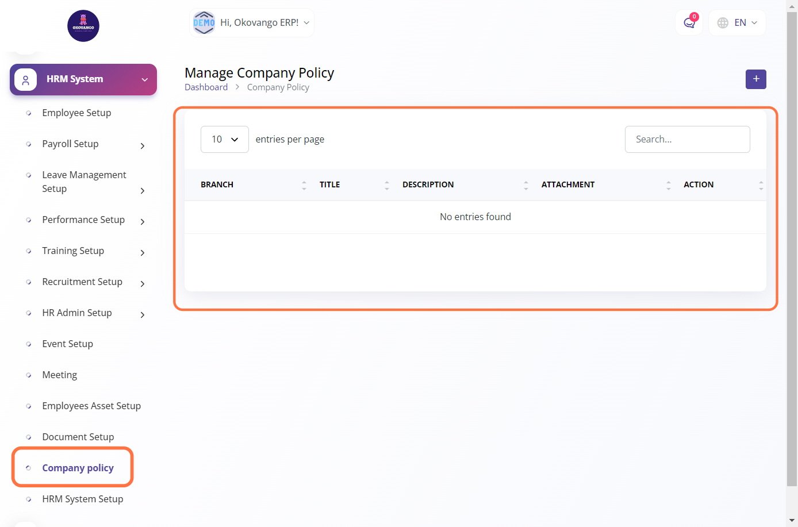Open HRM System Setup link

coord(82,499)
